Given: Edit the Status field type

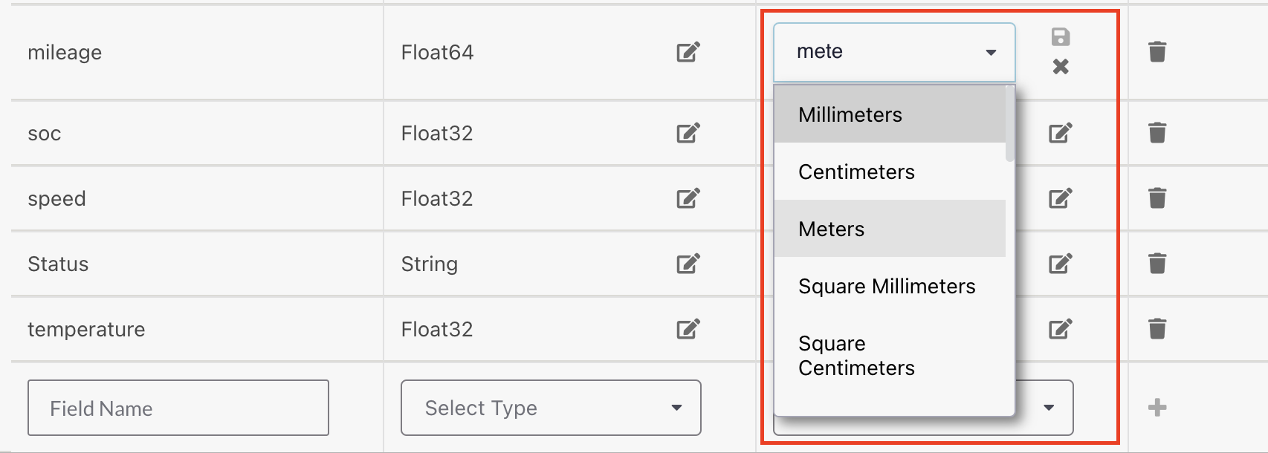Looking at the screenshot, I should click(x=688, y=264).
